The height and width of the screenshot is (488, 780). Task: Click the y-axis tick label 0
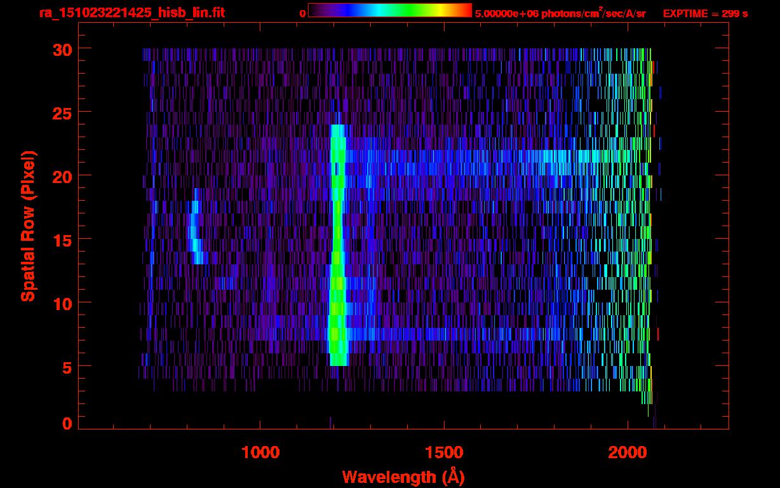coord(67,423)
